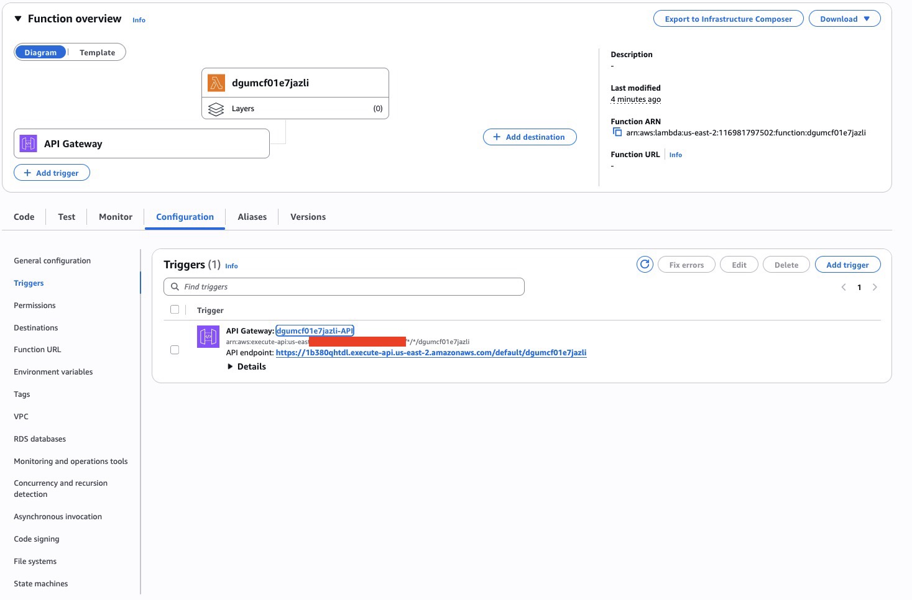Click the refresh triggers icon button
Viewport: 912px width, 600px height.
tap(645, 265)
